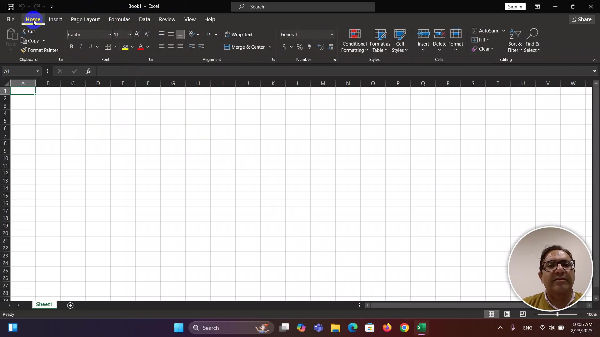Toggle Wrap Text on
600x337 pixels.
click(x=239, y=34)
